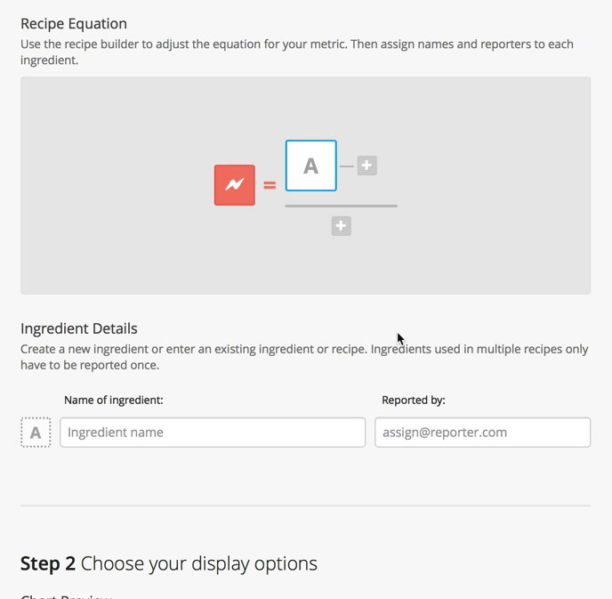This screenshot has height=599, width=612.
Task: Click the partially visible Chart Preview label
Action: 66,596
